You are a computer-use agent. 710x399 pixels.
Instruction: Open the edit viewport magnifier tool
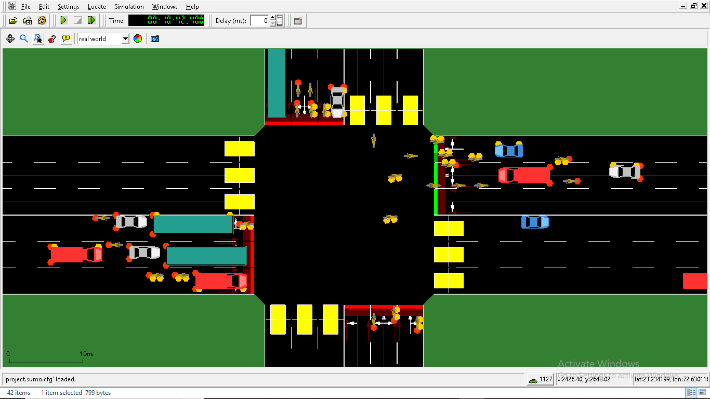[24, 38]
